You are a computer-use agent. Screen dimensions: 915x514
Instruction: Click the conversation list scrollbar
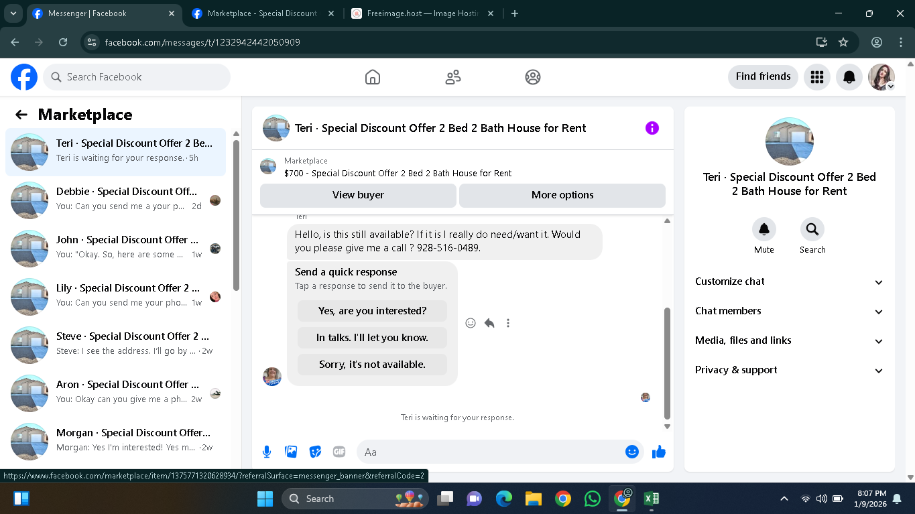(x=236, y=214)
